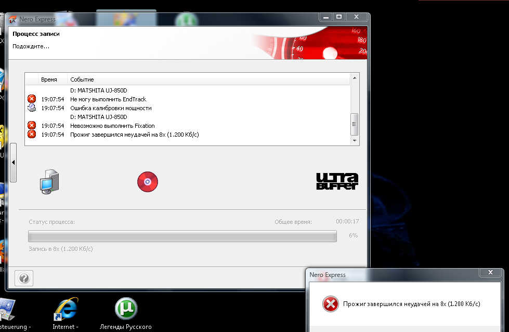Click the 'Запись в 8x (1.200 Кб/с)' status text
Viewport: 509px width, 332px height.
61,249
